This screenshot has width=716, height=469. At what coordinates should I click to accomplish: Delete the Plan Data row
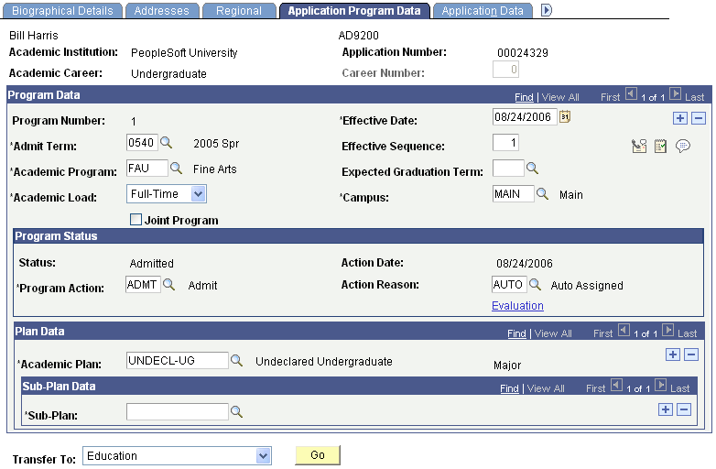[x=691, y=354]
